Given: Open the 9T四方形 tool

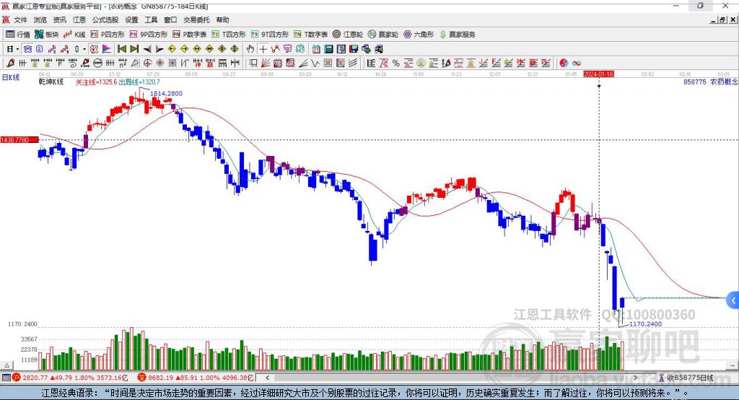Looking at the screenshot, I should point(270,35).
